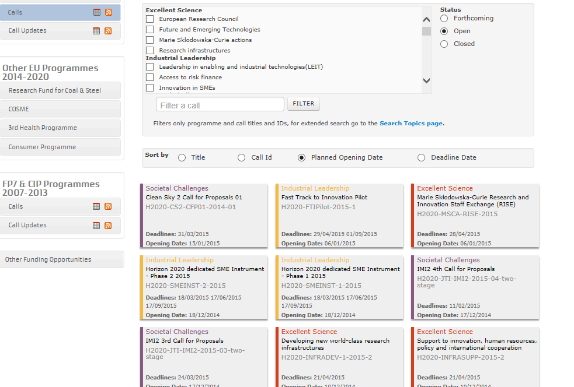Open Clean Sky 2 Call for Proposals 01
This screenshot has width=574, height=387.
pyautogui.click(x=194, y=198)
